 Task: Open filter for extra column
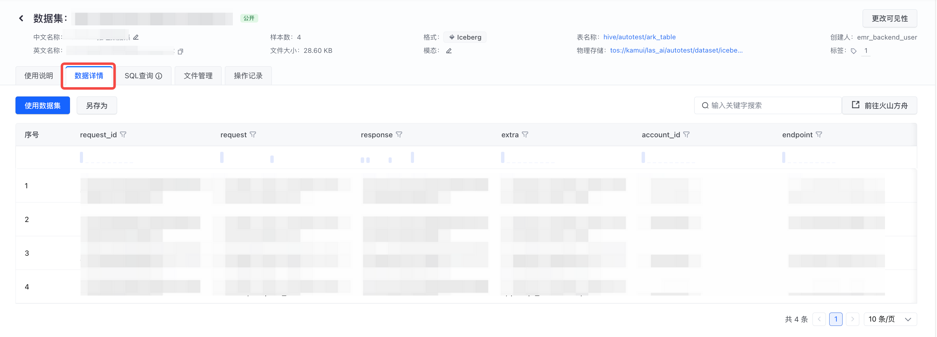pos(525,135)
